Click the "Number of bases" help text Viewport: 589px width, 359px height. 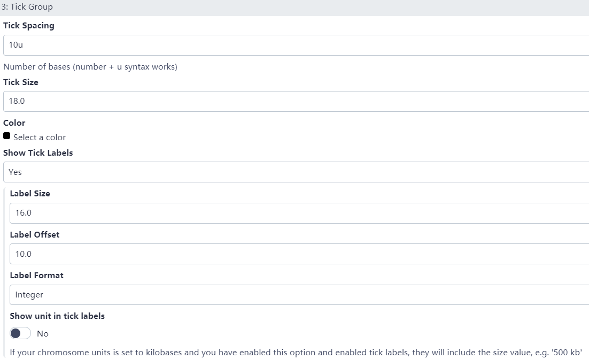pyautogui.click(x=90, y=67)
